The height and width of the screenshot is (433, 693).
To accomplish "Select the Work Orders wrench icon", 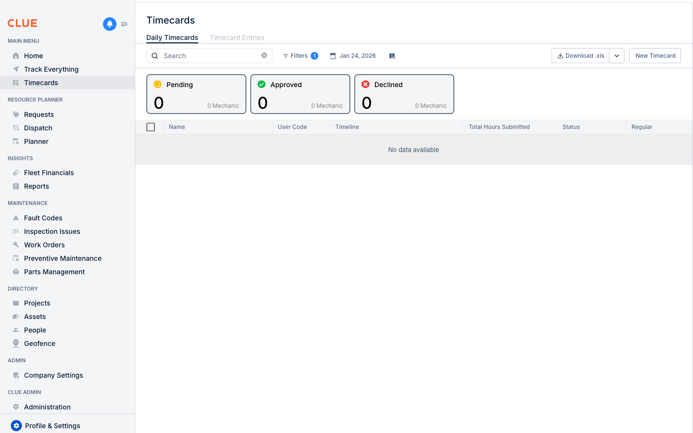I will [x=16, y=244].
